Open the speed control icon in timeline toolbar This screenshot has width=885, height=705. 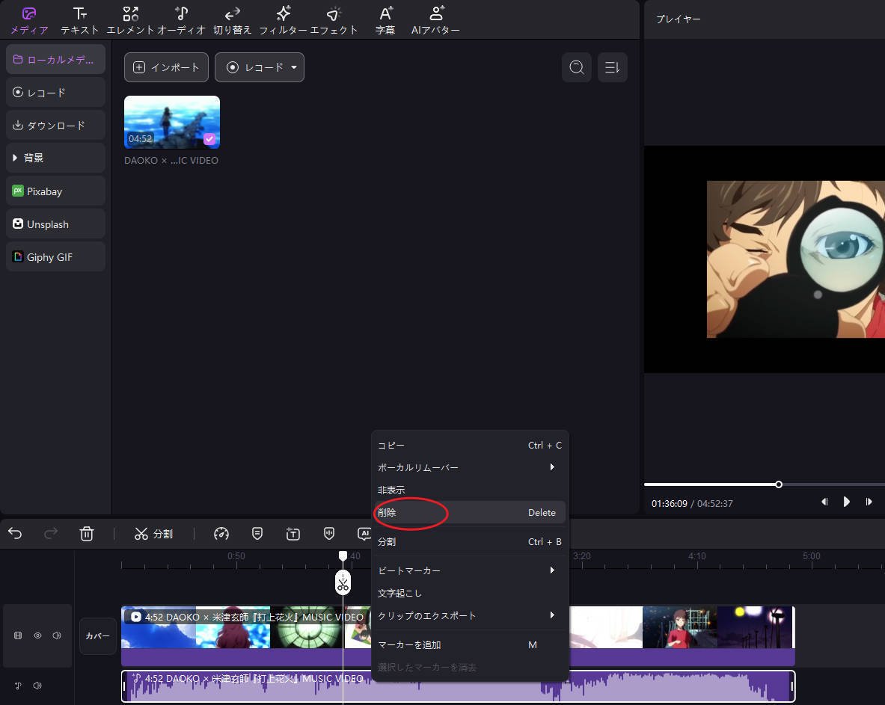click(x=221, y=534)
